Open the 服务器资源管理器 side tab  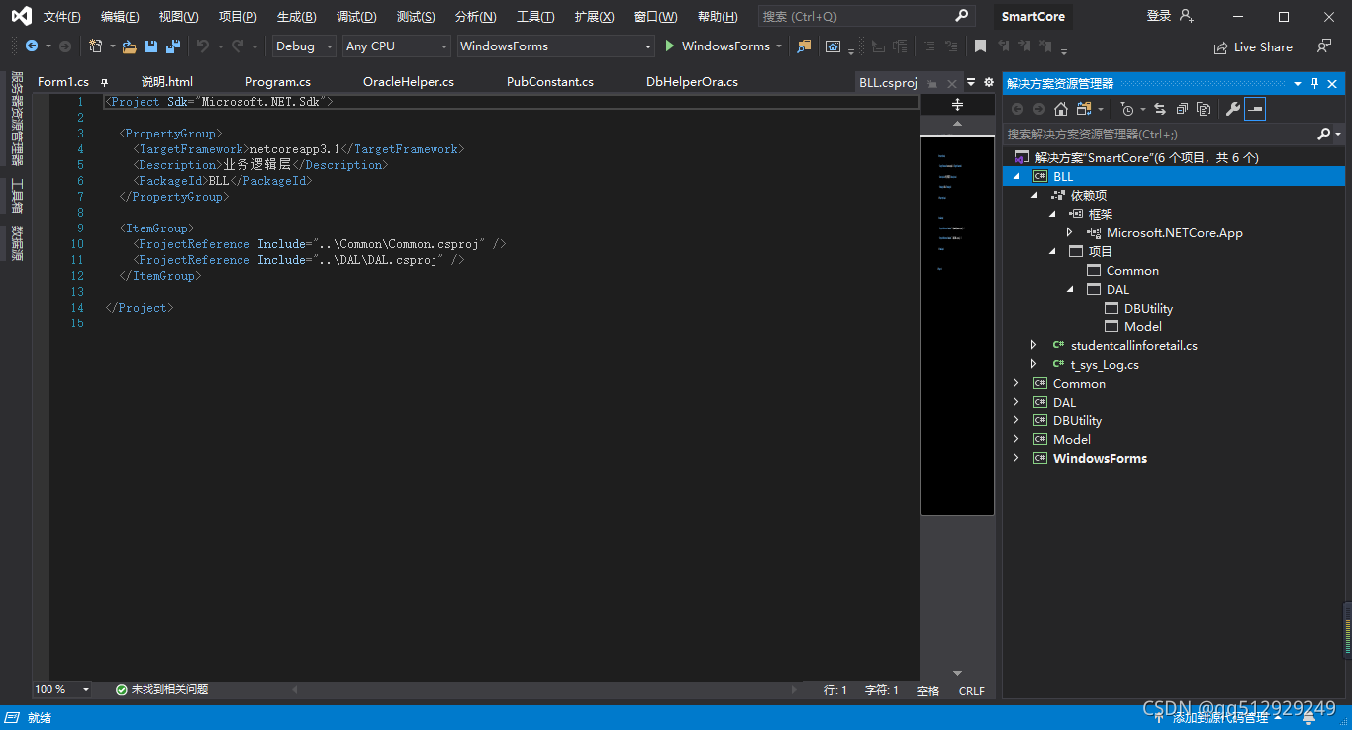tap(17, 118)
